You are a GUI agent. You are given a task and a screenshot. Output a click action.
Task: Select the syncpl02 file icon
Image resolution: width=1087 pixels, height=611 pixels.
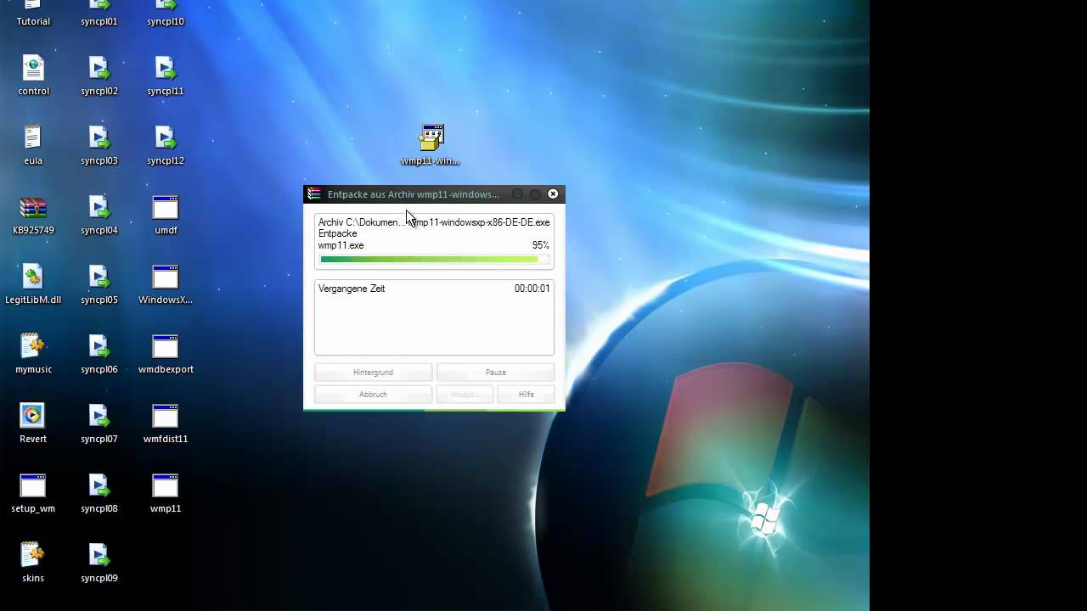[99, 75]
